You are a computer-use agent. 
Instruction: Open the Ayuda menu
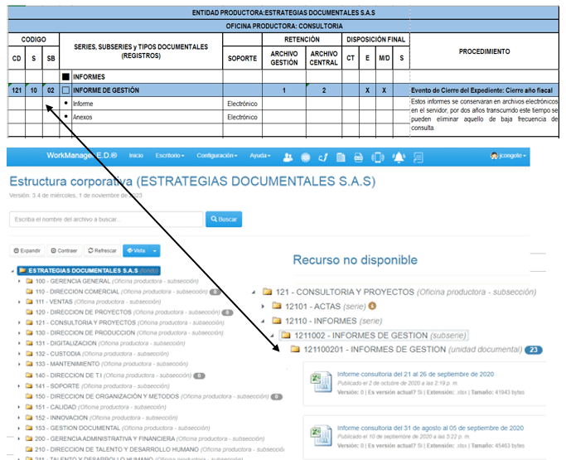click(260, 156)
